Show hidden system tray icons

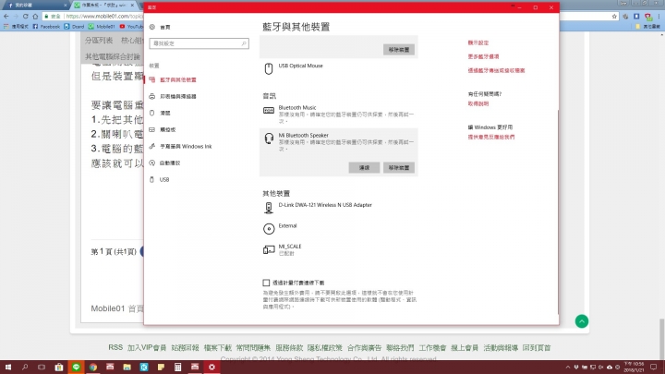568,368
